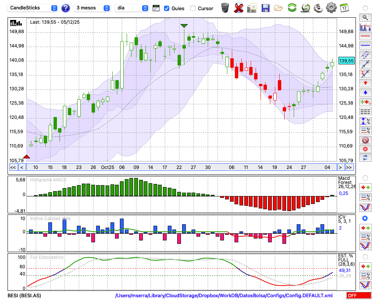Select the blue horizontal line tool
The width and height of the screenshot is (377, 301).
[x=365, y=46]
